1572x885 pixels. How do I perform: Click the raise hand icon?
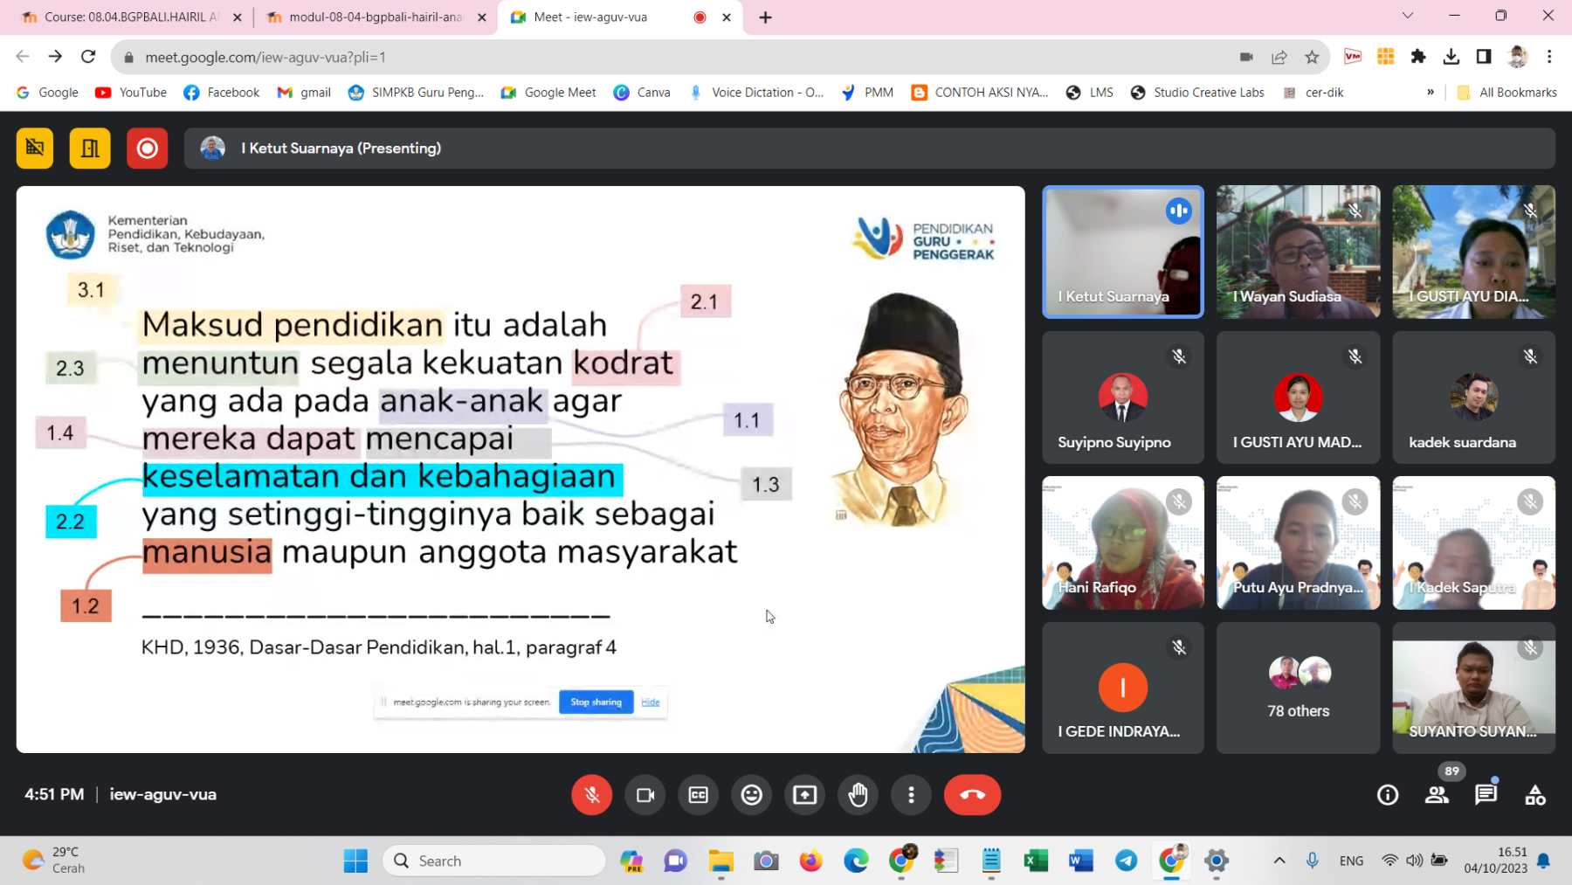coord(858,795)
